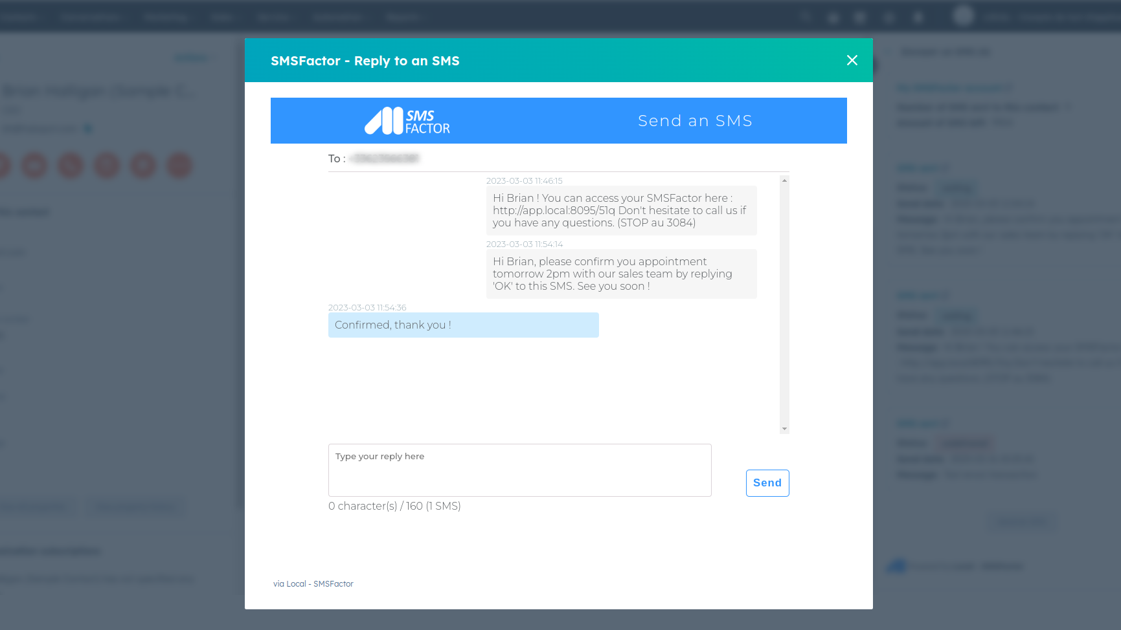Click the 'via Local - SMSFactor' footer
The width and height of the screenshot is (1121, 630).
313,583
